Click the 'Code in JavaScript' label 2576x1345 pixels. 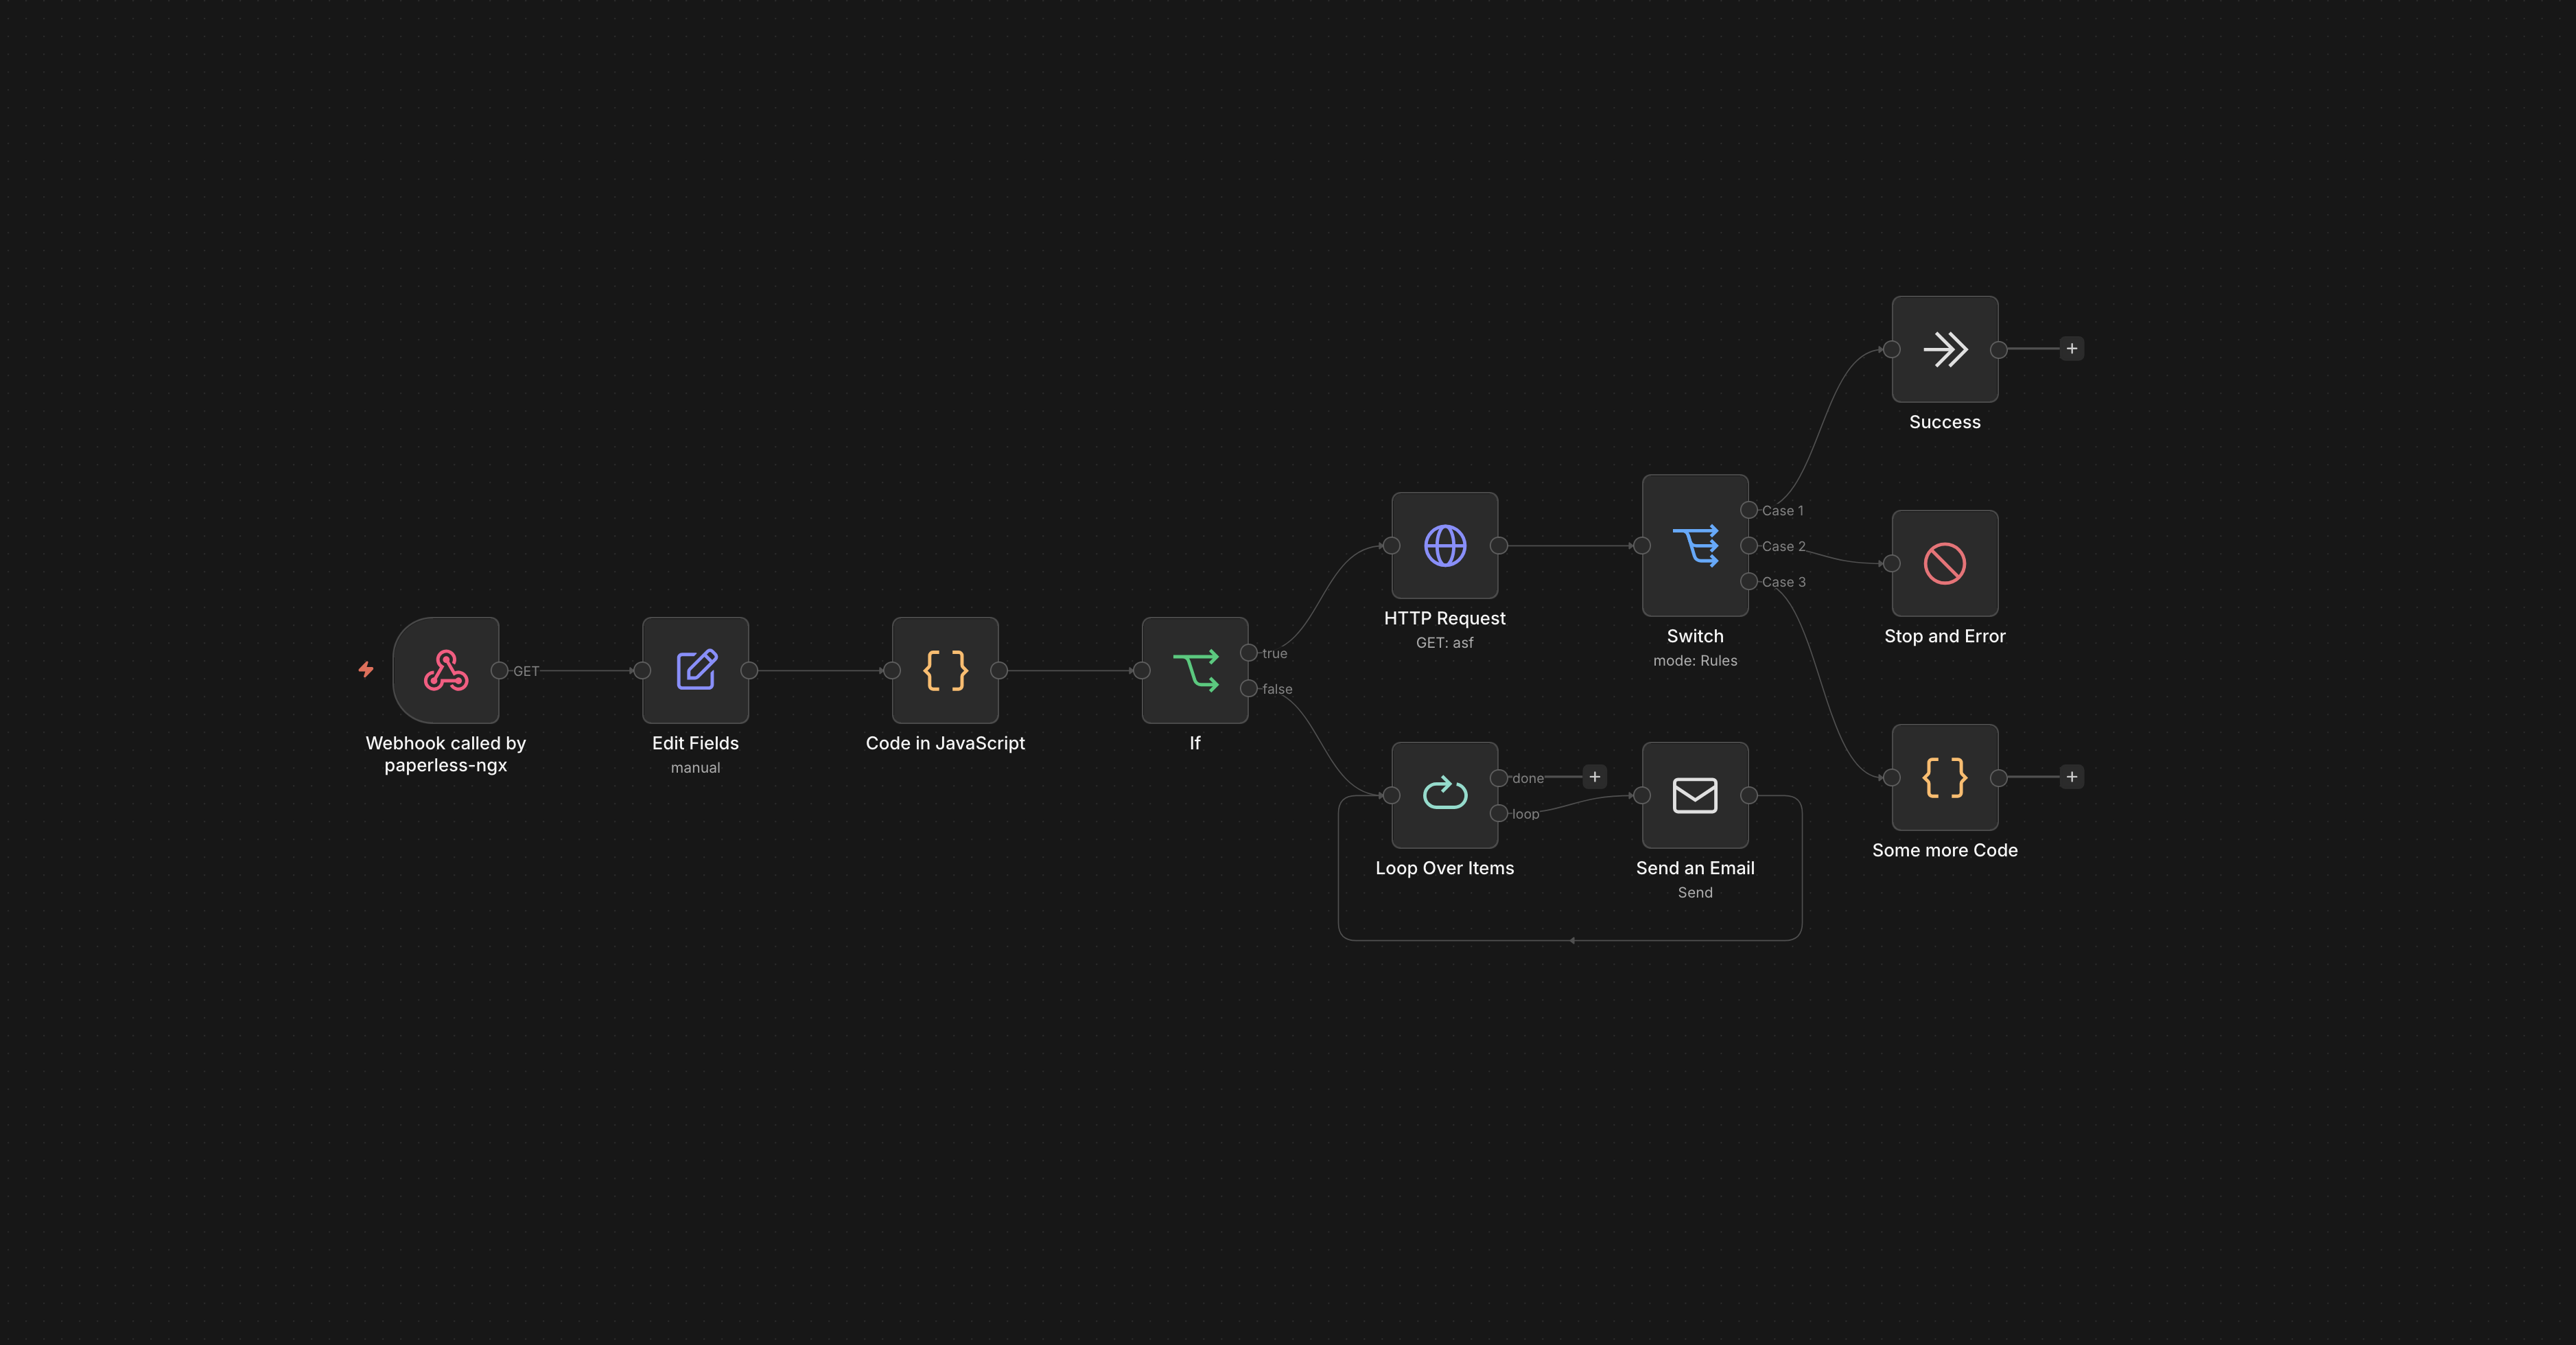pyautogui.click(x=945, y=743)
